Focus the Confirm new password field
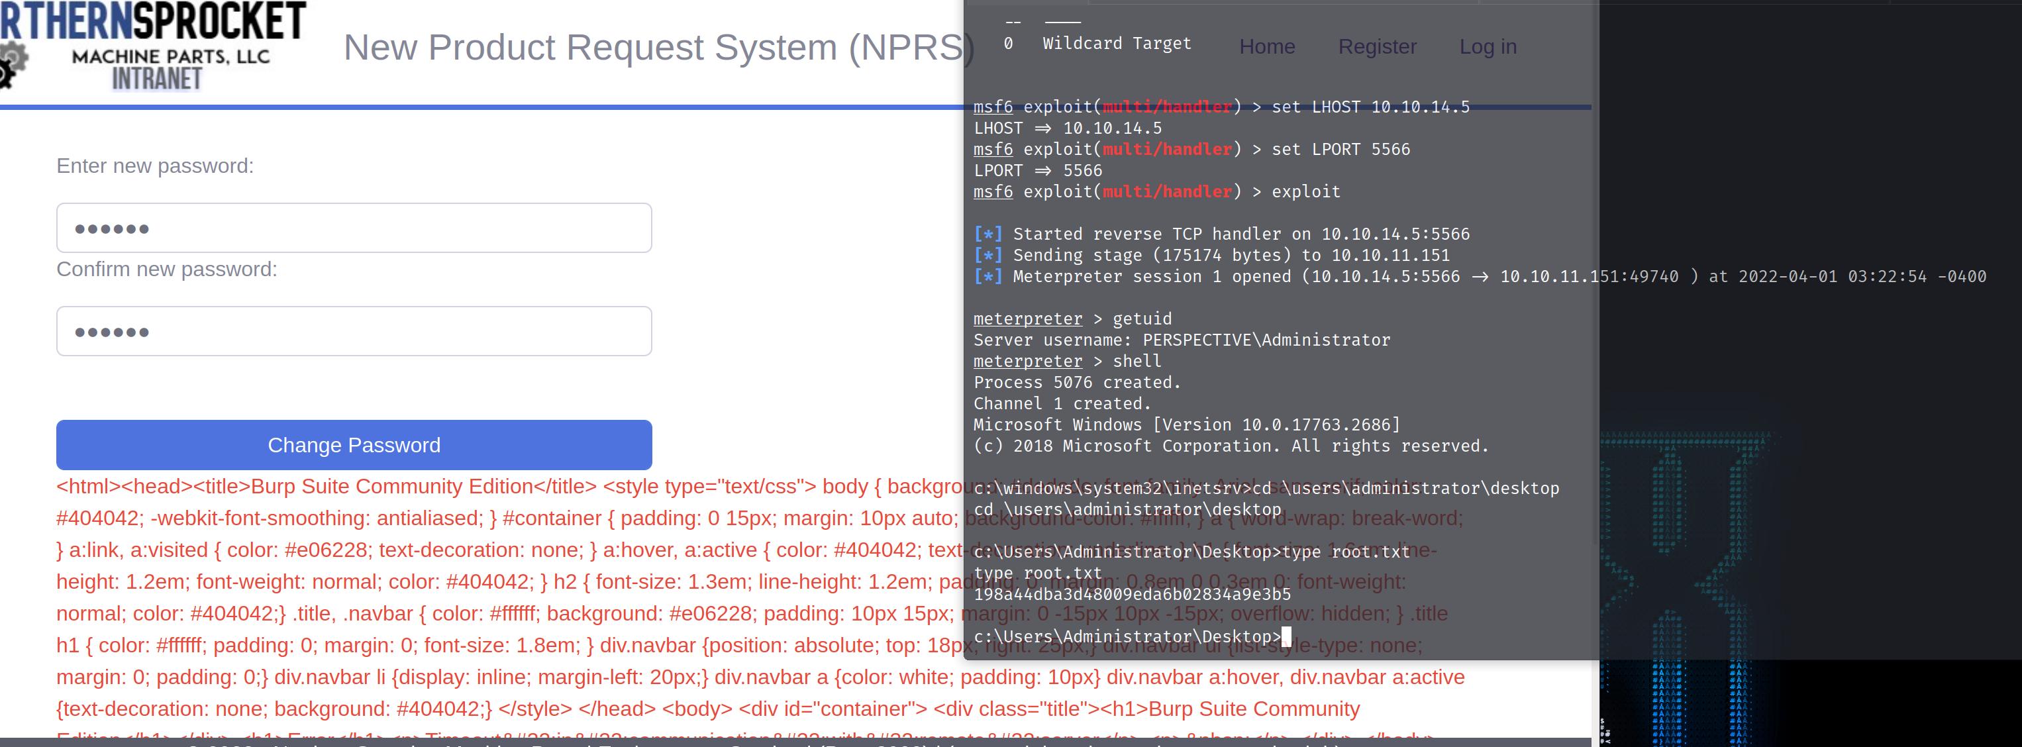 353,331
